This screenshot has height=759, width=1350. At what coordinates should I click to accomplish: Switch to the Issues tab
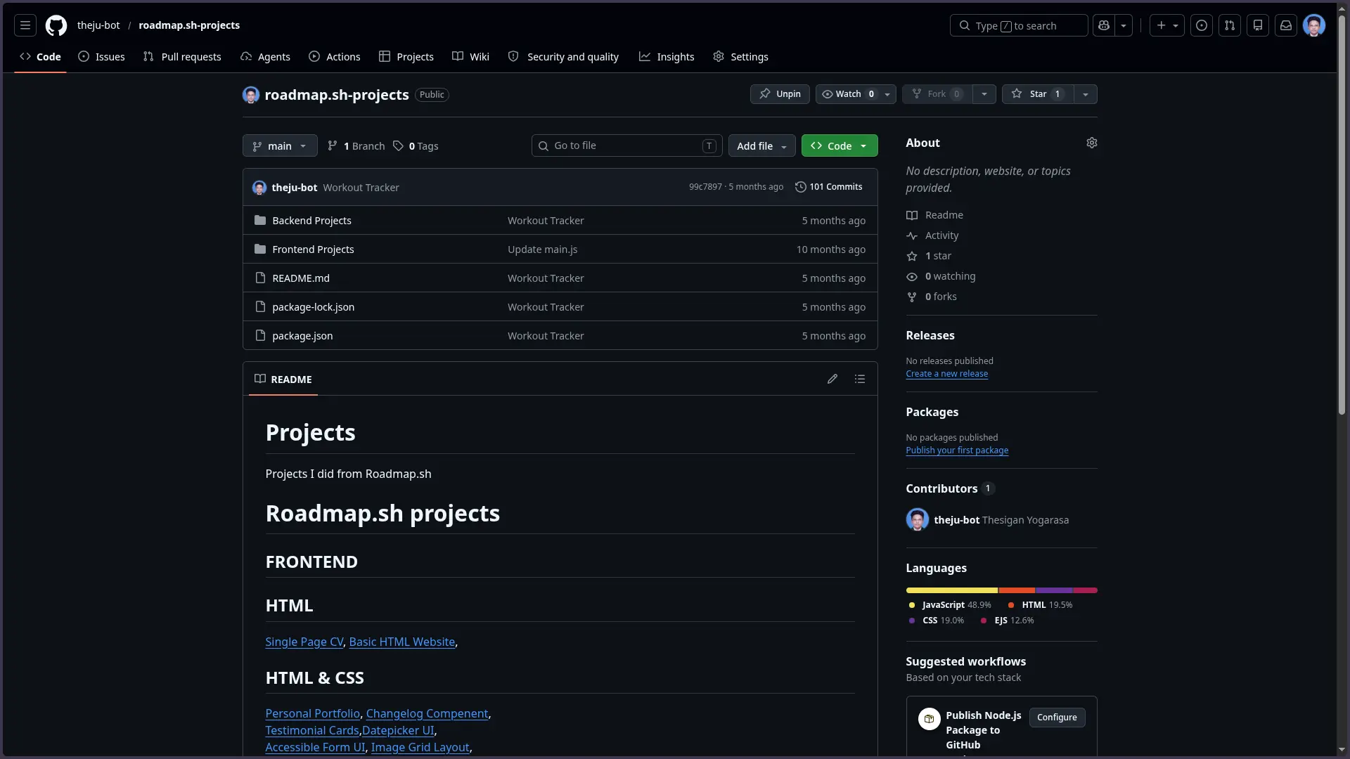tap(101, 57)
